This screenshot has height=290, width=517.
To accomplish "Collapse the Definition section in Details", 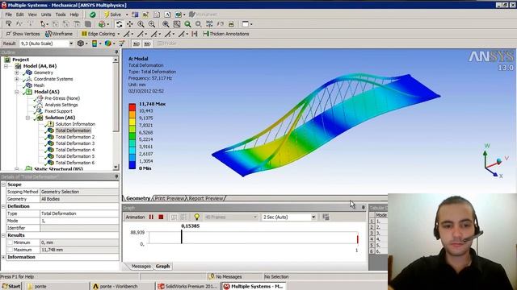I will [x=3, y=206].
